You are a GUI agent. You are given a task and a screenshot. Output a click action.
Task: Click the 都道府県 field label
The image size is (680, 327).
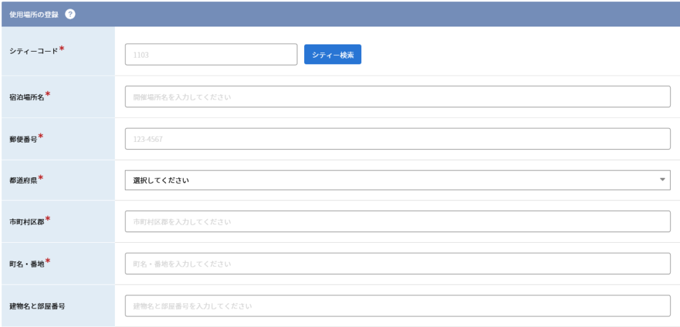point(23,180)
